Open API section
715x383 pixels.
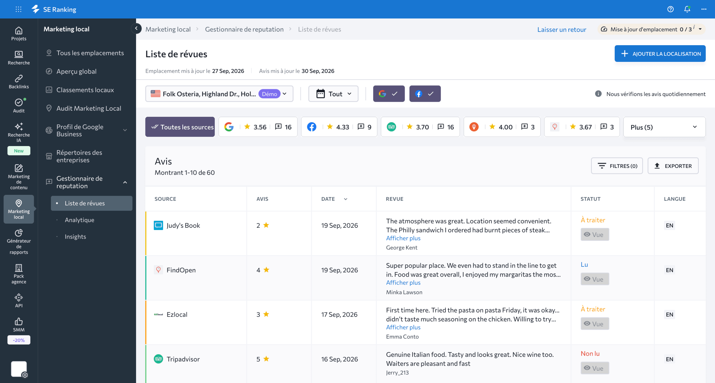pos(19,300)
